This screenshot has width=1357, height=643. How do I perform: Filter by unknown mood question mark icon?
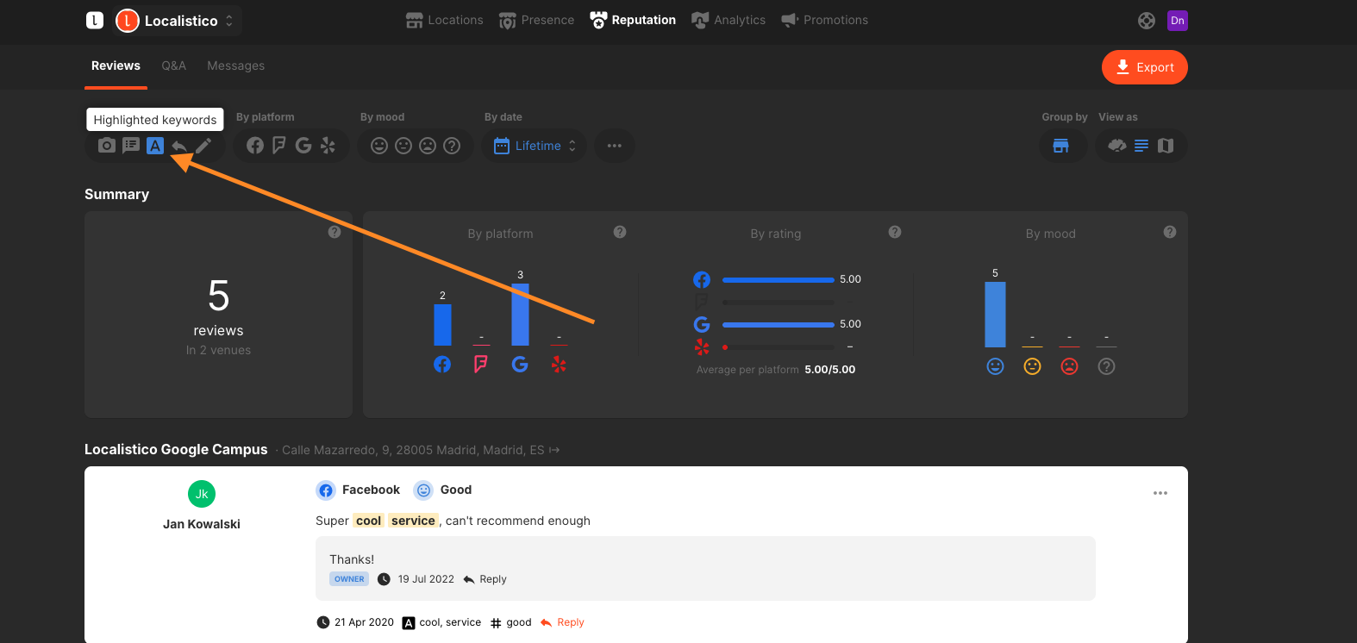coord(452,146)
